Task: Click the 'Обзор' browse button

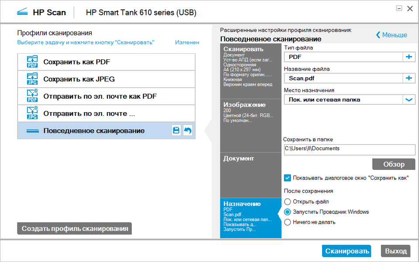Action: 394,164
